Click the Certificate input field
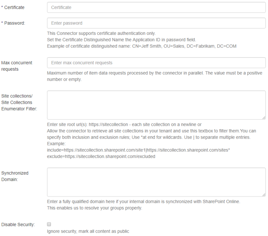The height and width of the screenshot is (236, 268). click(156, 7)
